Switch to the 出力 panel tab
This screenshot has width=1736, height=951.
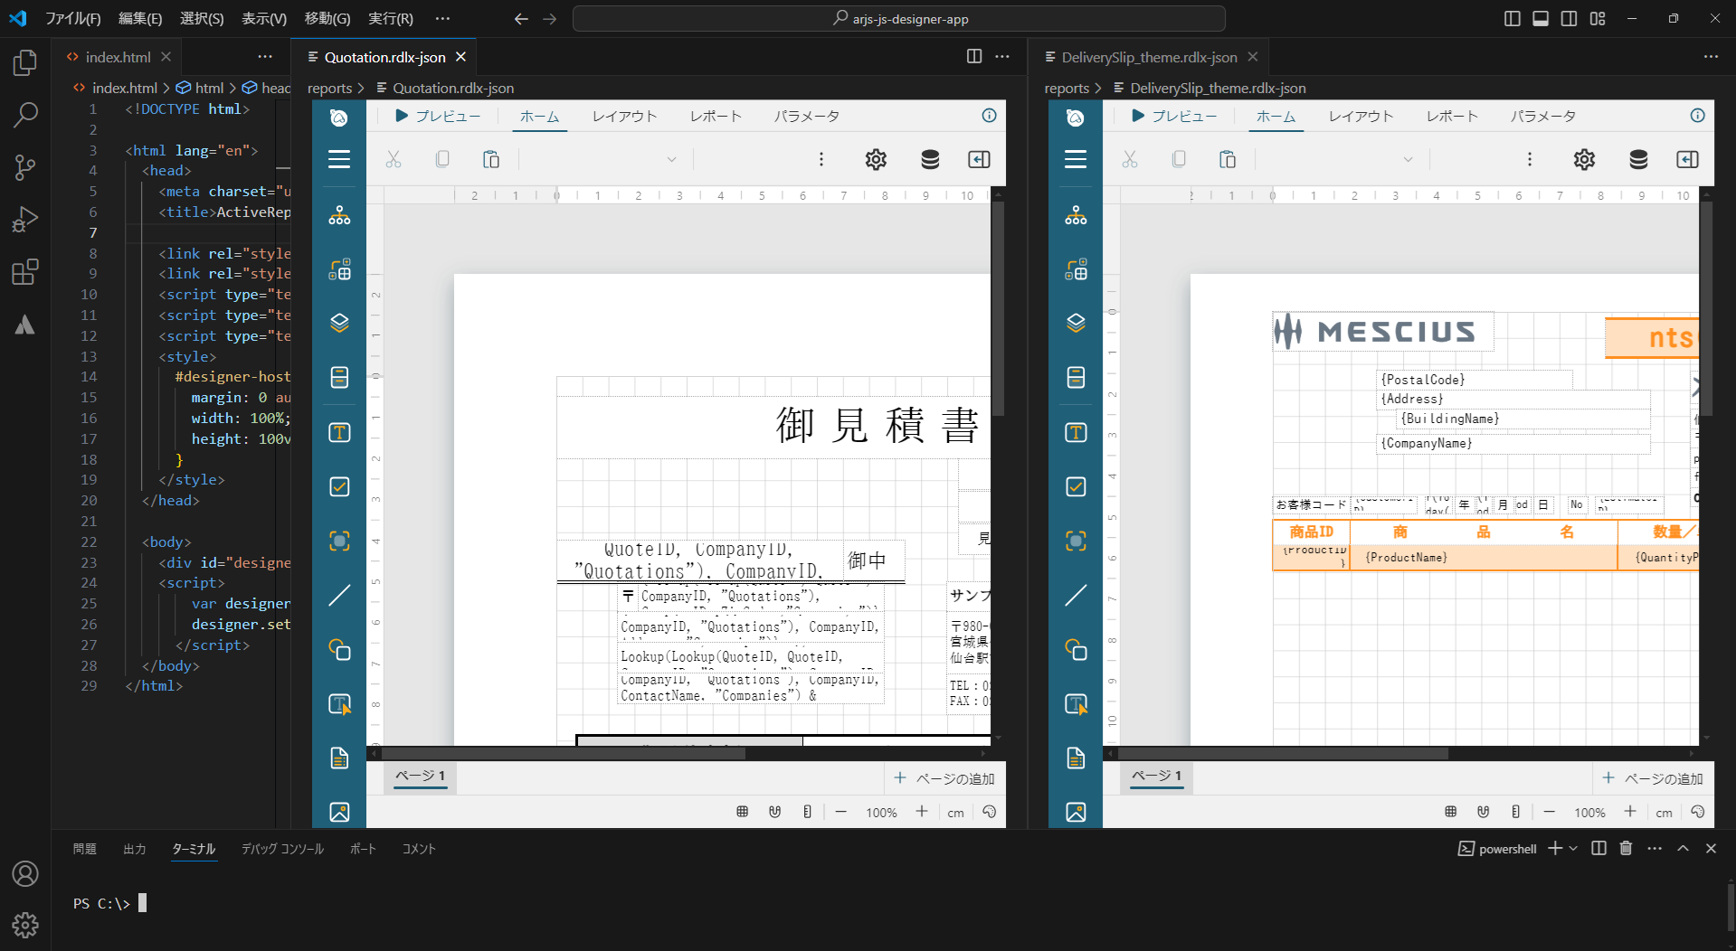pyautogui.click(x=135, y=849)
